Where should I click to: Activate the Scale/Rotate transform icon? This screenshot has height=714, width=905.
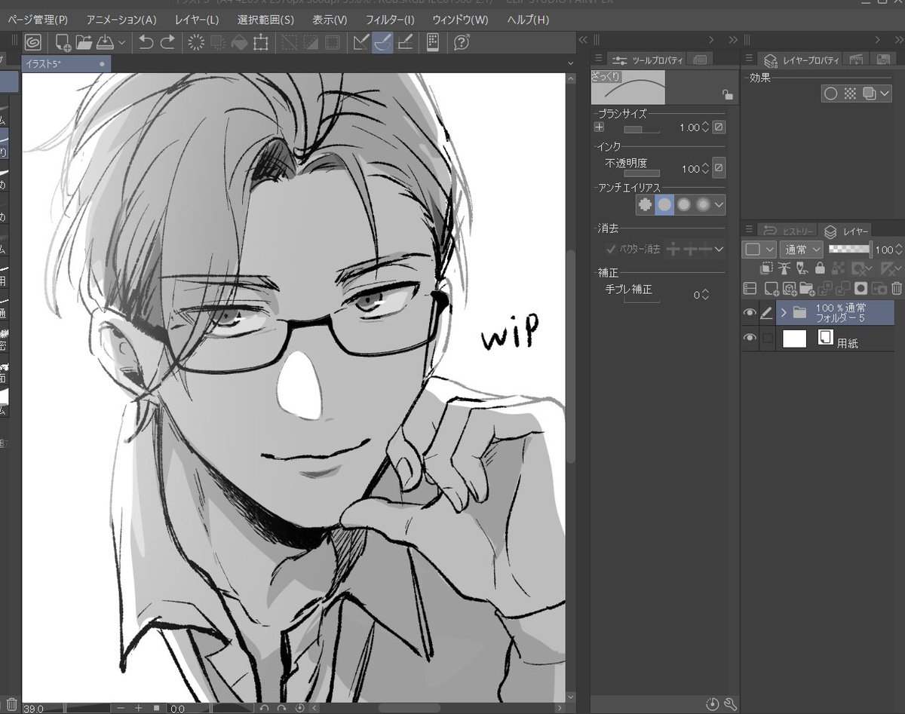pos(261,42)
